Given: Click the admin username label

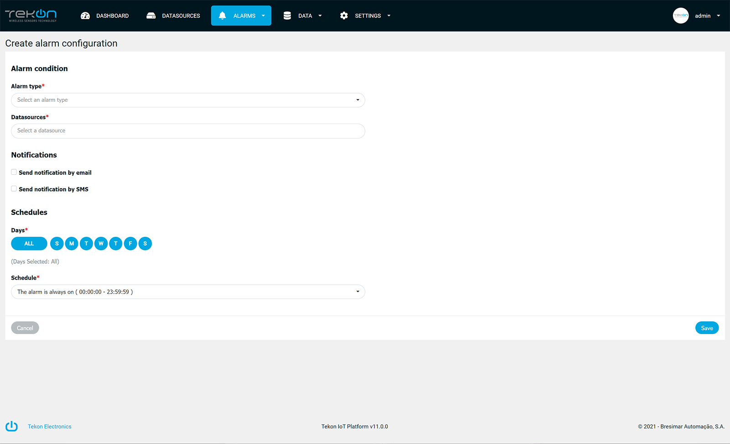Looking at the screenshot, I should point(703,16).
